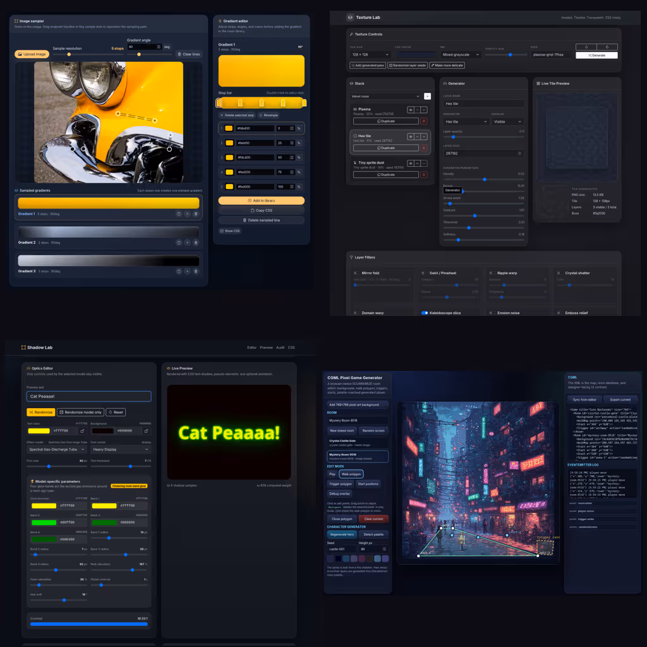This screenshot has width=647, height=647.
Task: Click the white Generate button
Action: click(x=596, y=56)
